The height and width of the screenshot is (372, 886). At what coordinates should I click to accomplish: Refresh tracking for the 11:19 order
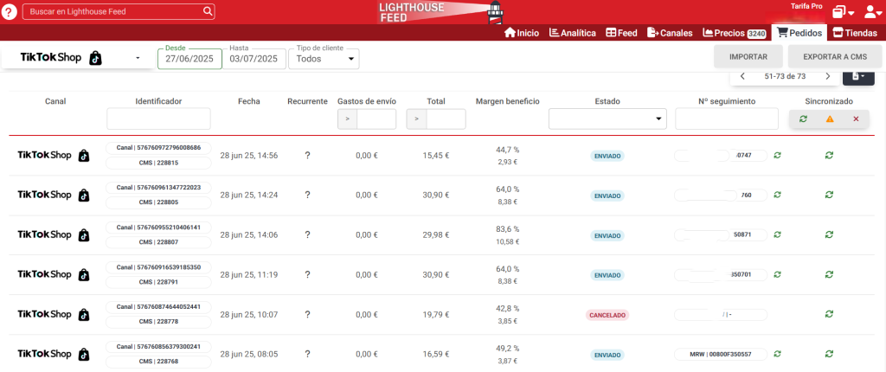pyautogui.click(x=778, y=274)
